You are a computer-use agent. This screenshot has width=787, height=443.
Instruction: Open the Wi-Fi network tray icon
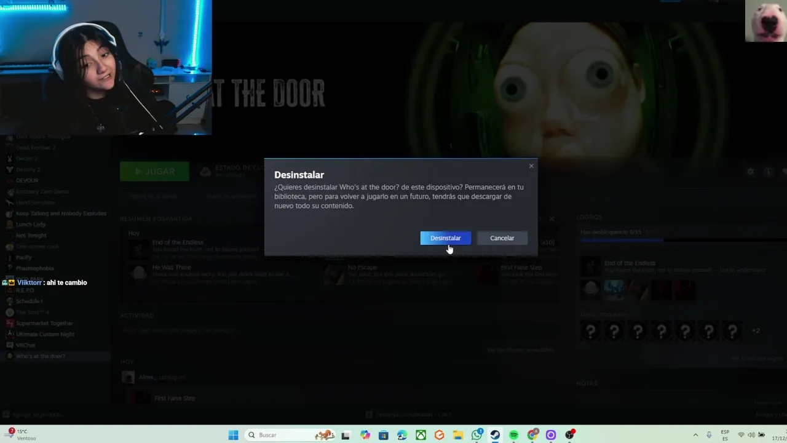[741, 435]
